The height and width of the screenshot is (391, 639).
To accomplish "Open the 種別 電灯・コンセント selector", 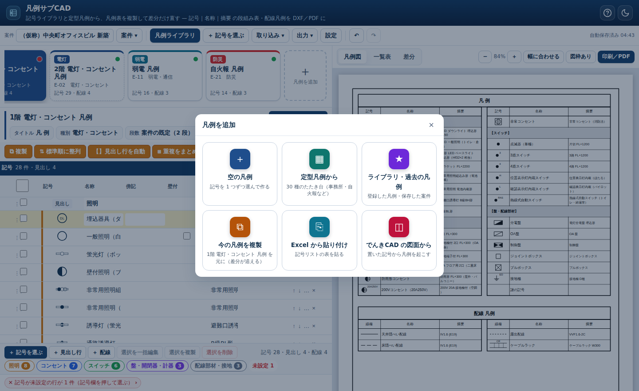I will (89, 133).
